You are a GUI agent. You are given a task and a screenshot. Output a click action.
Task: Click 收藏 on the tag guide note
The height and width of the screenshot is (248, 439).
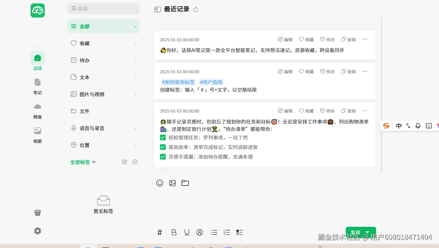pos(306,72)
